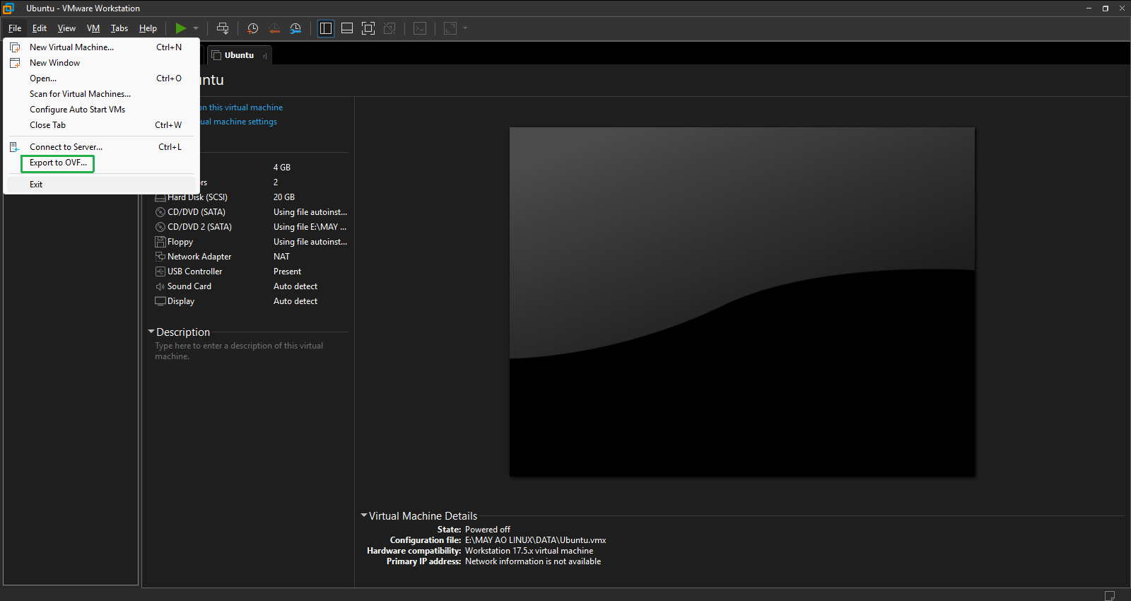Select the Powered off state text
This screenshot has height=601, width=1131.
click(x=488, y=530)
